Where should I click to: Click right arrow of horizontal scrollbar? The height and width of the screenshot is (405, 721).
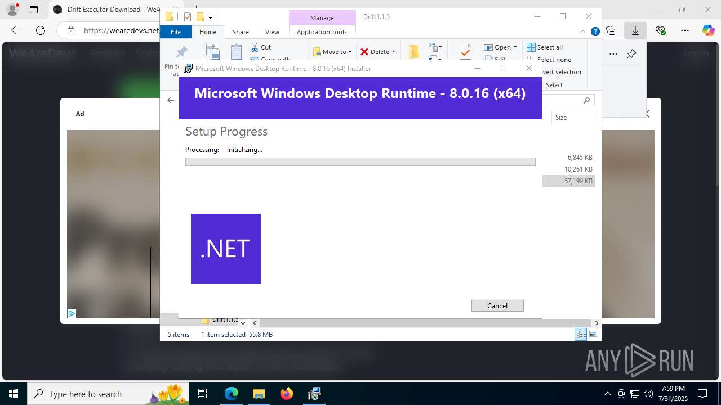pyautogui.click(x=597, y=323)
